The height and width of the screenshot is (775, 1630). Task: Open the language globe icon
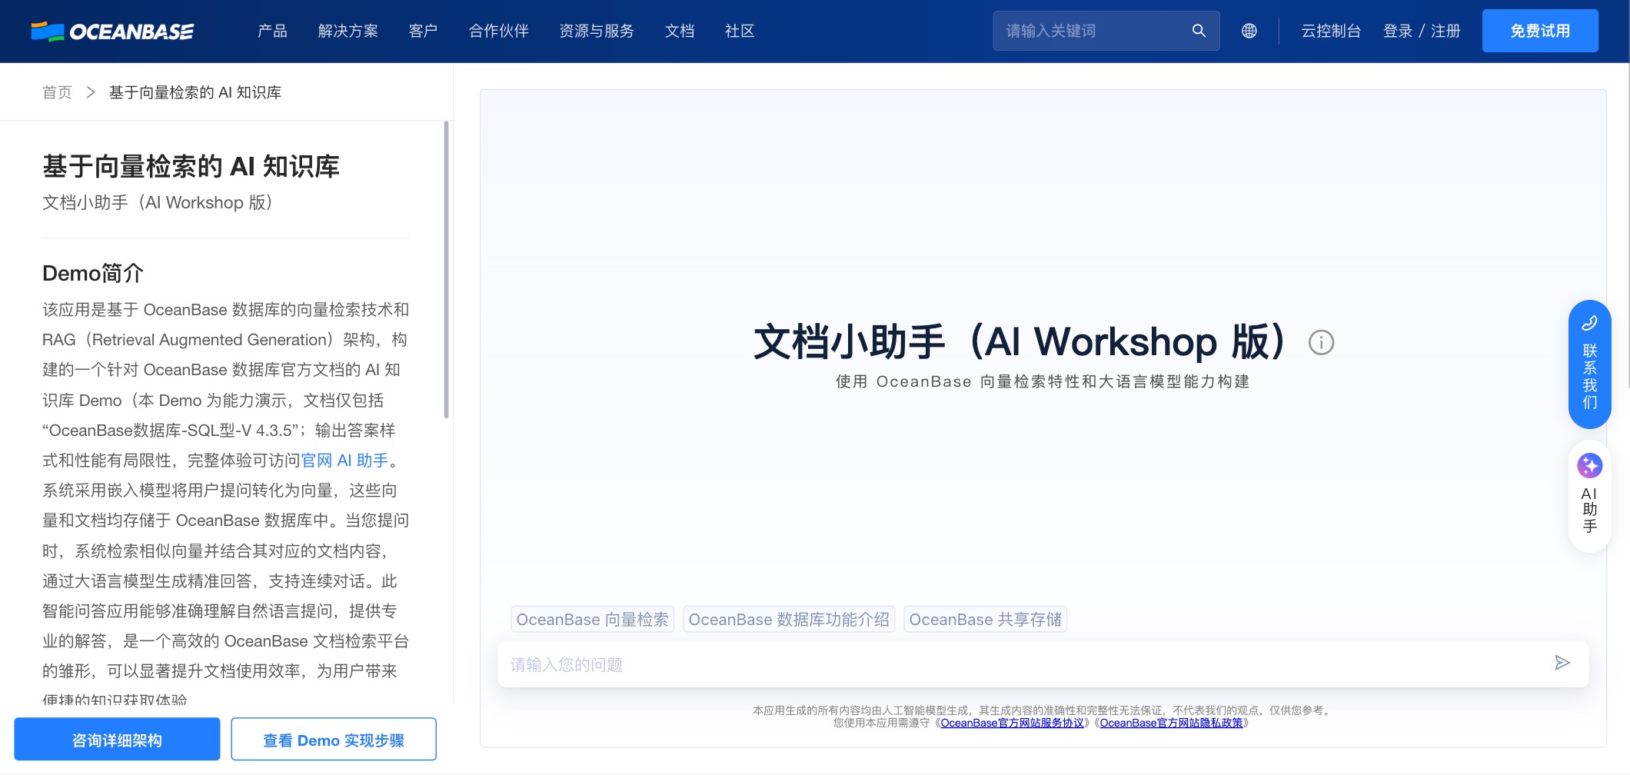[x=1249, y=31]
